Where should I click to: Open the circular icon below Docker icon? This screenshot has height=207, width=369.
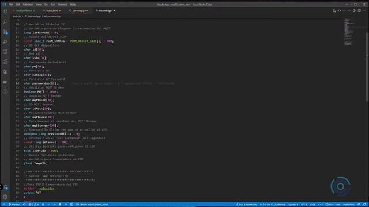tap(5, 92)
